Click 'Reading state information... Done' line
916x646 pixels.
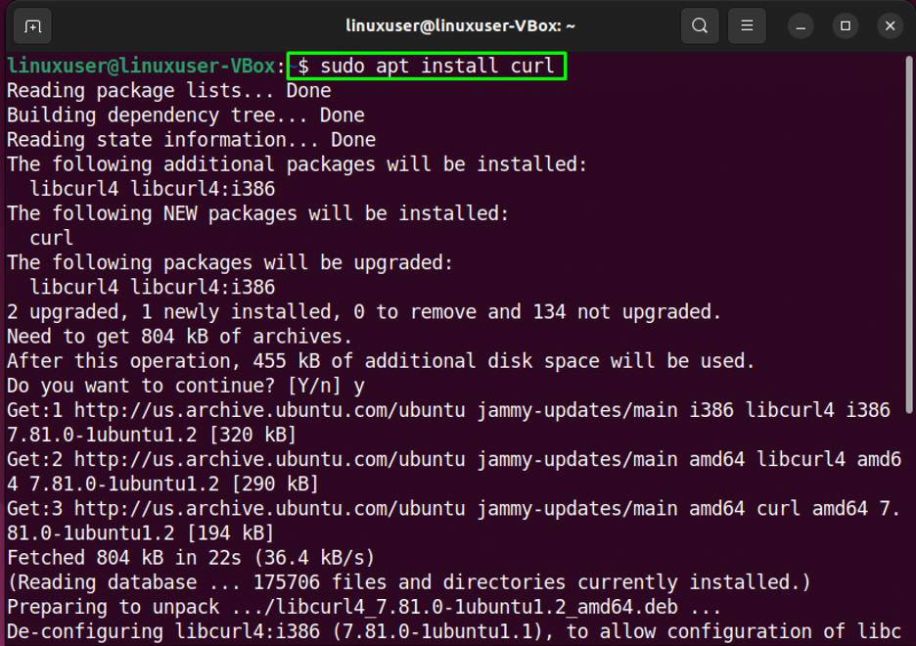click(x=191, y=140)
